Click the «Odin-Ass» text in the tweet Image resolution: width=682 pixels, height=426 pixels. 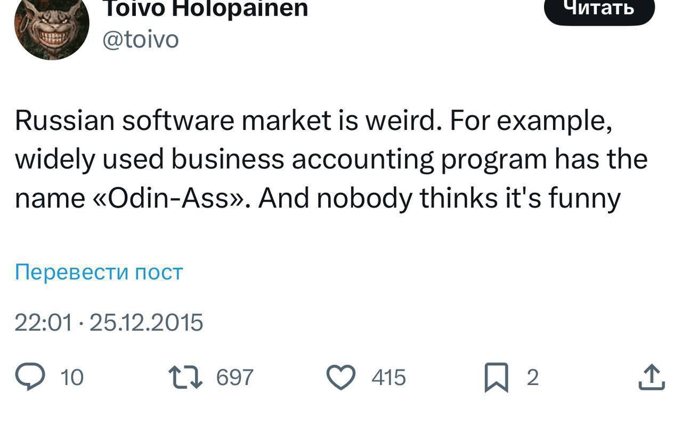coord(171,199)
